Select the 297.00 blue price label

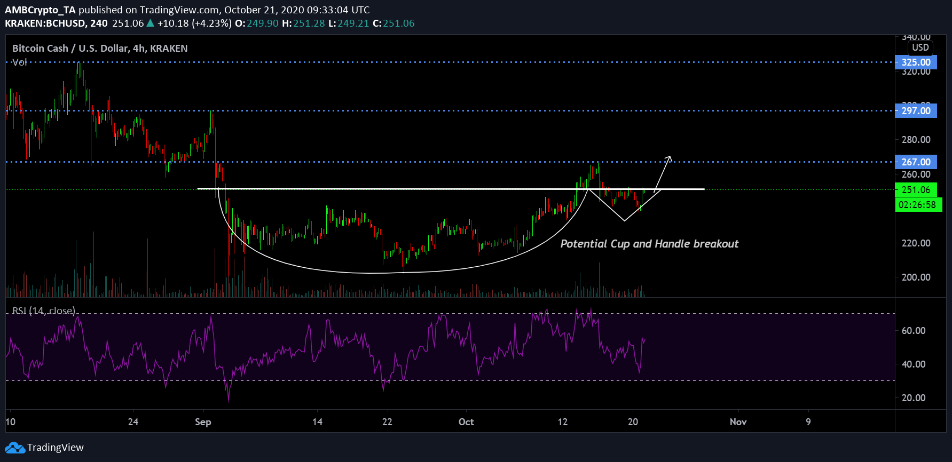coord(915,111)
